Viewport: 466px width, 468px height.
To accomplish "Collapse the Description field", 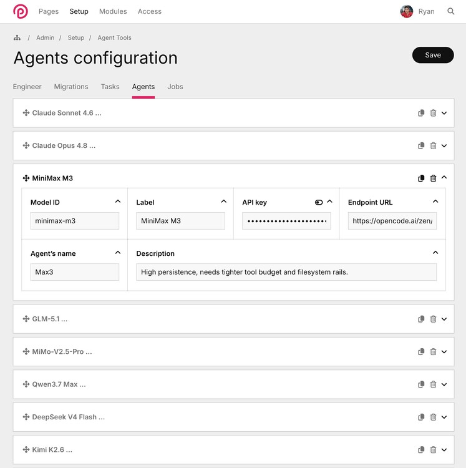I will point(435,253).
